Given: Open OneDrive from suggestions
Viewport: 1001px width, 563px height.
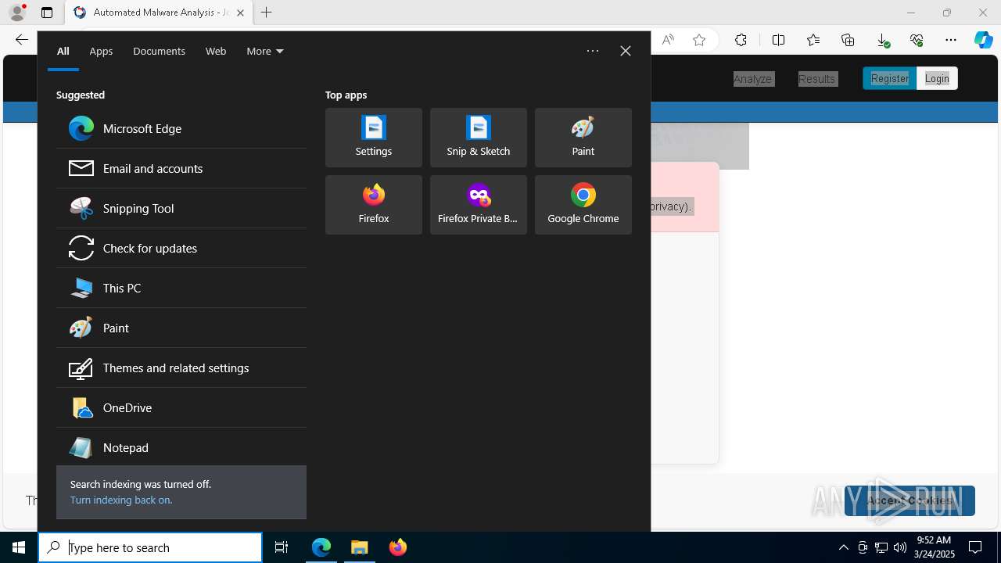Looking at the screenshot, I should [x=181, y=407].
